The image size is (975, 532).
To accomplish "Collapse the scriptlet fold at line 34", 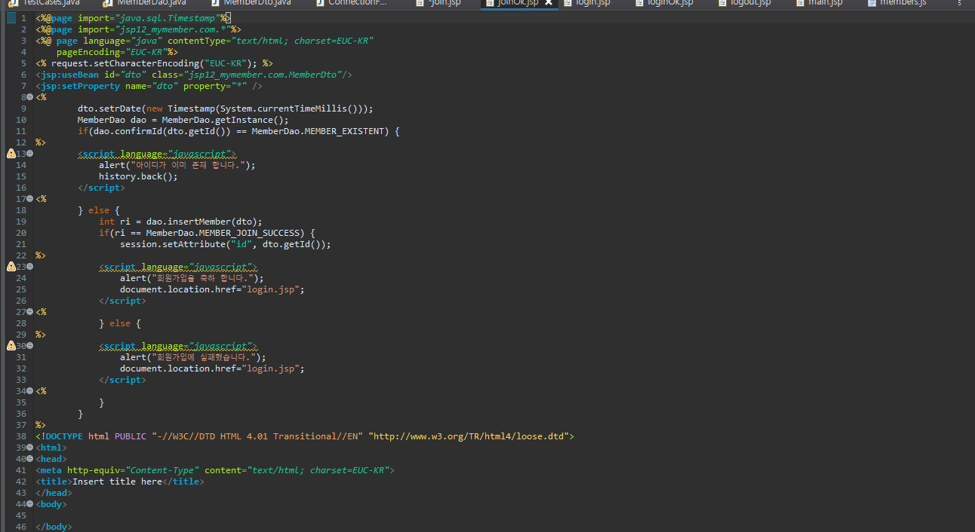I will click(30, 391).
